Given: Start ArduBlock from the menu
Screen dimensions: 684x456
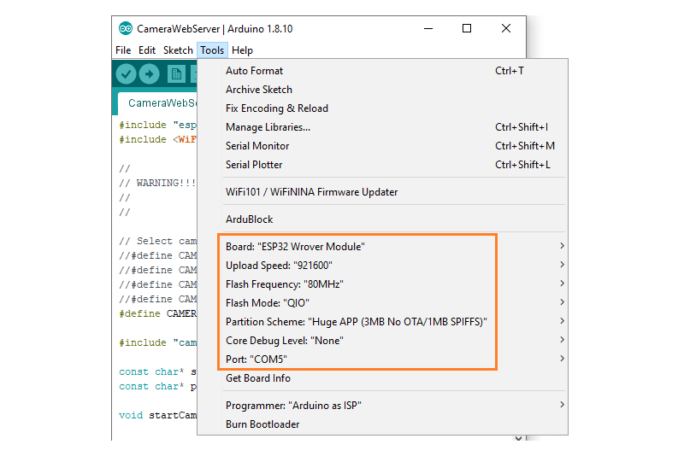Looking at the screenshot, I should (382, 219).
